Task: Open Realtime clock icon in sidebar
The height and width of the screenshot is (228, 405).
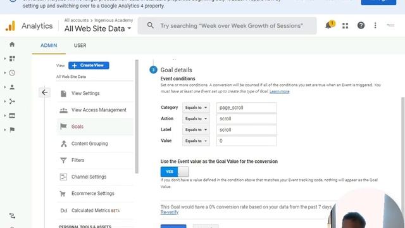Action: point(12,73)
